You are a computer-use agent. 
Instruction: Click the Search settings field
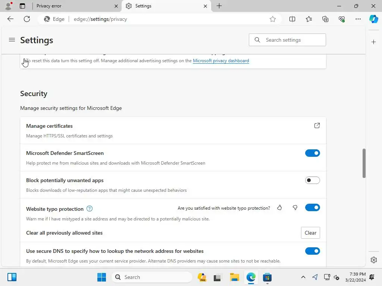pyautogui.click(x=287, y=40)
